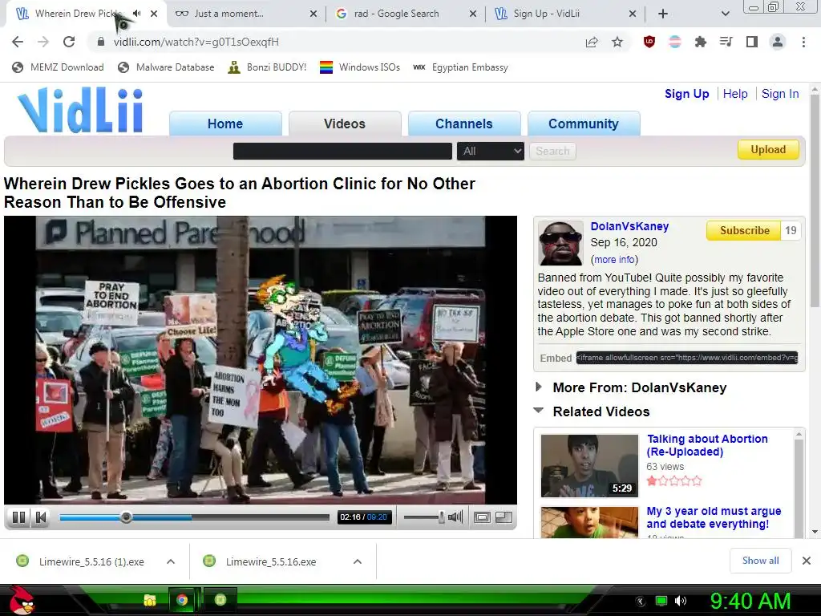Click the system tray volume icon
Viewport: 821px width, 616px height.
pyautogui.click(x=681, y=601)
